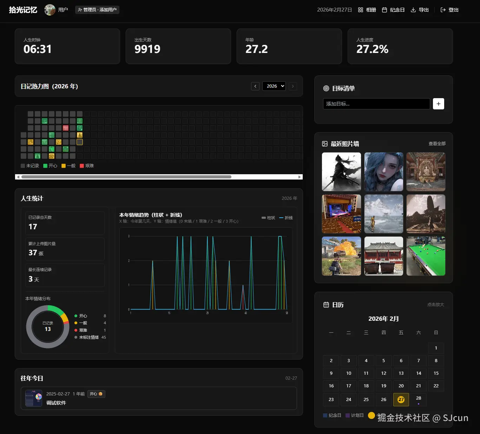This screenshot has height=434, width=480.
Task: Click 累计上传图片量 37 stat
Action: [65, 249]
